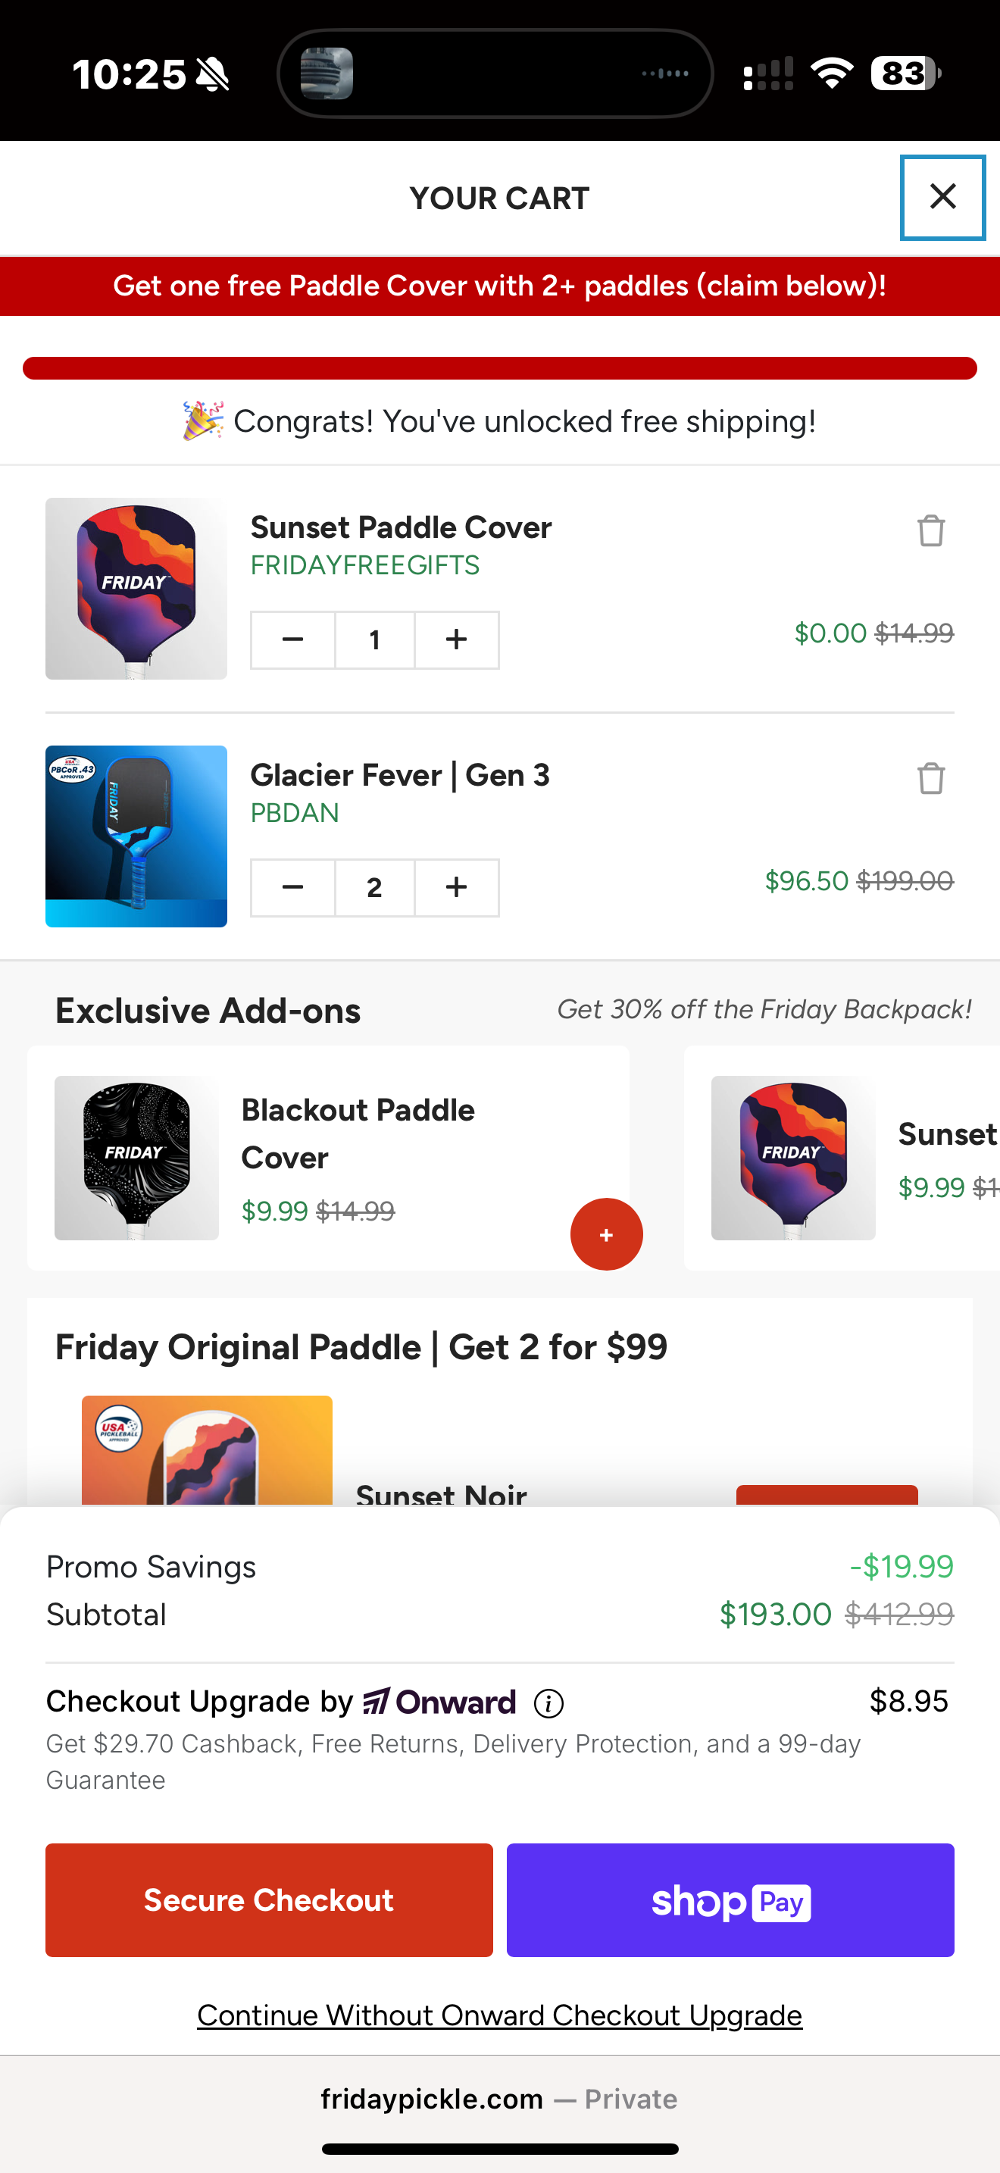Increase Sunset Paddle Cover quantity with plus
Viewport: 1000px width, 2173px height.
tap(456, 640)
